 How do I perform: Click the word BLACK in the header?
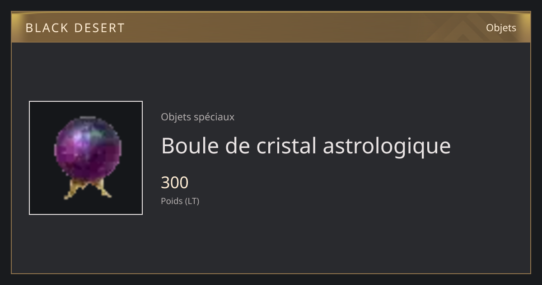[47, 28]
